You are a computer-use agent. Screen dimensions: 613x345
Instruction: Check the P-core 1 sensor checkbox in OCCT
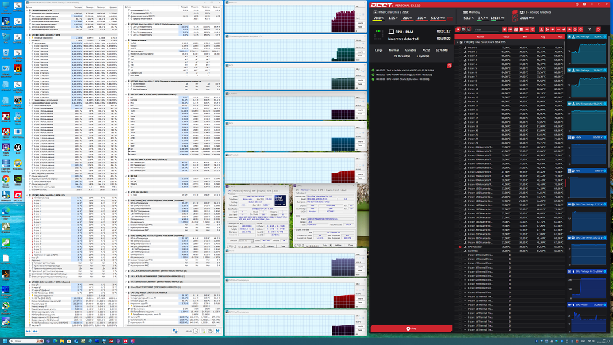click(x=460, y=52)
